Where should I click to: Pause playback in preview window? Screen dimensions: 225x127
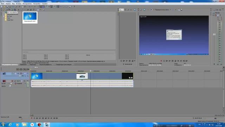tap(173, 61)
